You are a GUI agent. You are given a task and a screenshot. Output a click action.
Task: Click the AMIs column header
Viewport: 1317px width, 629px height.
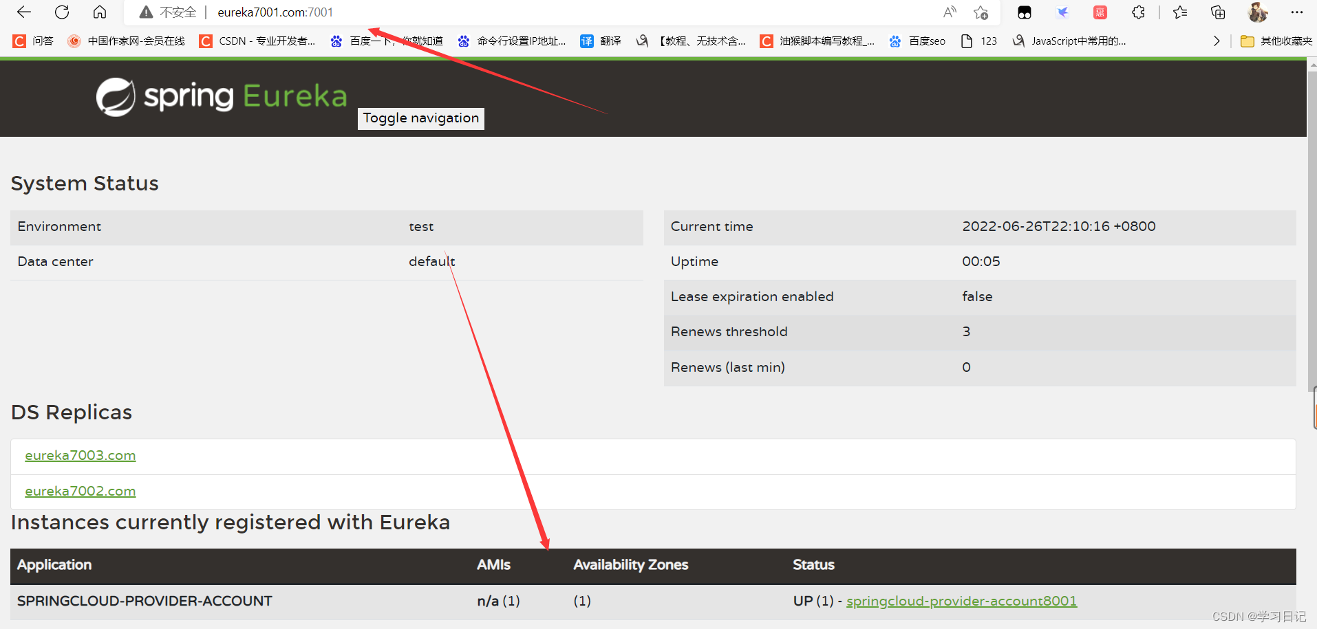(x=493, y=564)
